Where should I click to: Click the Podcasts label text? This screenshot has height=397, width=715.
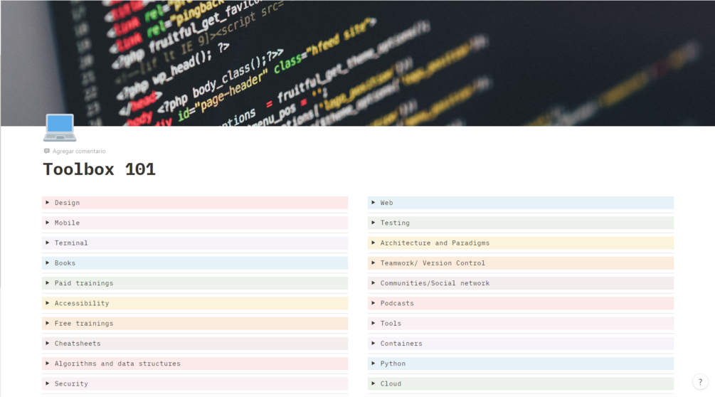[x=397, y=303]
